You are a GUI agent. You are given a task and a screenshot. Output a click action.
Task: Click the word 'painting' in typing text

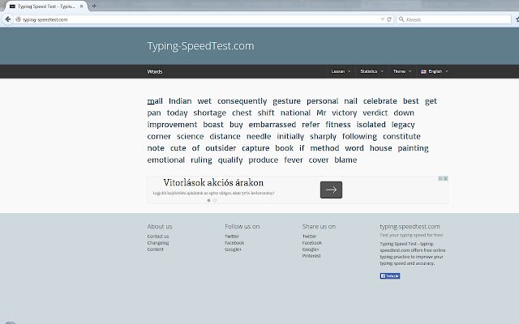point(413,148)
